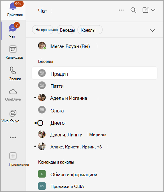Click the Диего circle avatar
This screenshot has width=164, height=192.
[40, 123]
